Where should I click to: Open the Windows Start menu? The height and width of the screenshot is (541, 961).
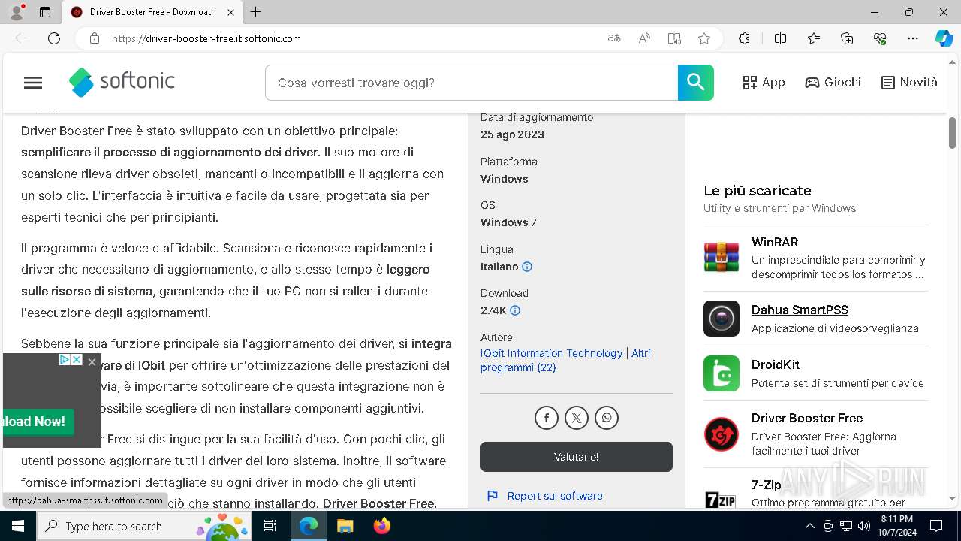point(18,526)
